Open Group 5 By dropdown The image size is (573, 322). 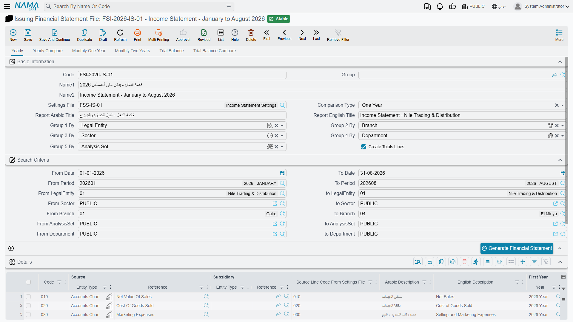click(x=282, y=147)
